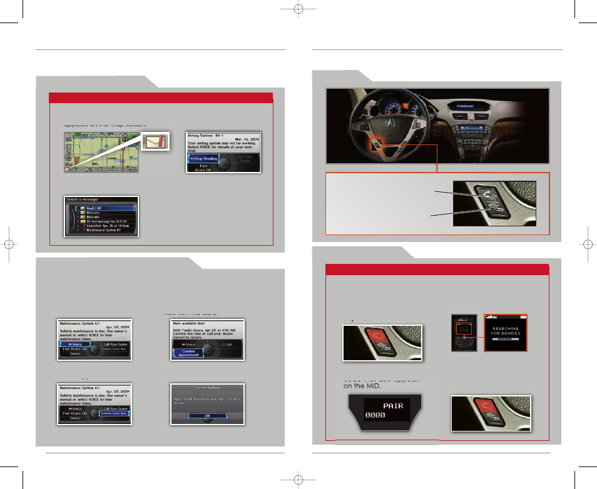The image size is (597, 489).
Task: Choose 'Find Acura Dlr.' on the Airbag System screen
Action: tap(203, 168)
